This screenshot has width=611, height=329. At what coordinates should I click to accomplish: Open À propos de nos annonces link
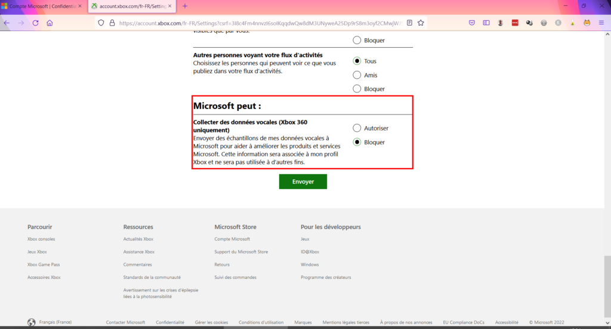[x=406, y=322]
